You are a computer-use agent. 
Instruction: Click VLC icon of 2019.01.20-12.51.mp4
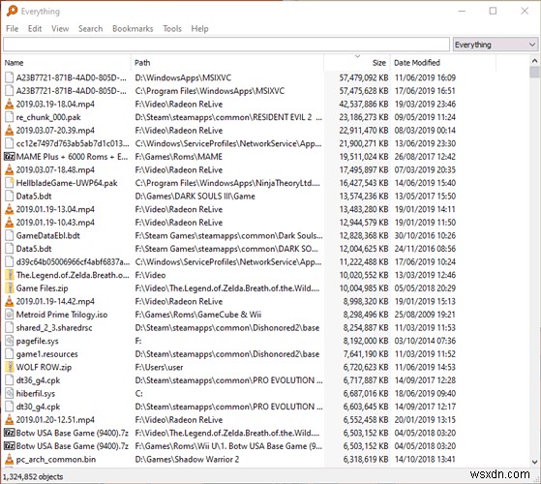tap(10, 419)
